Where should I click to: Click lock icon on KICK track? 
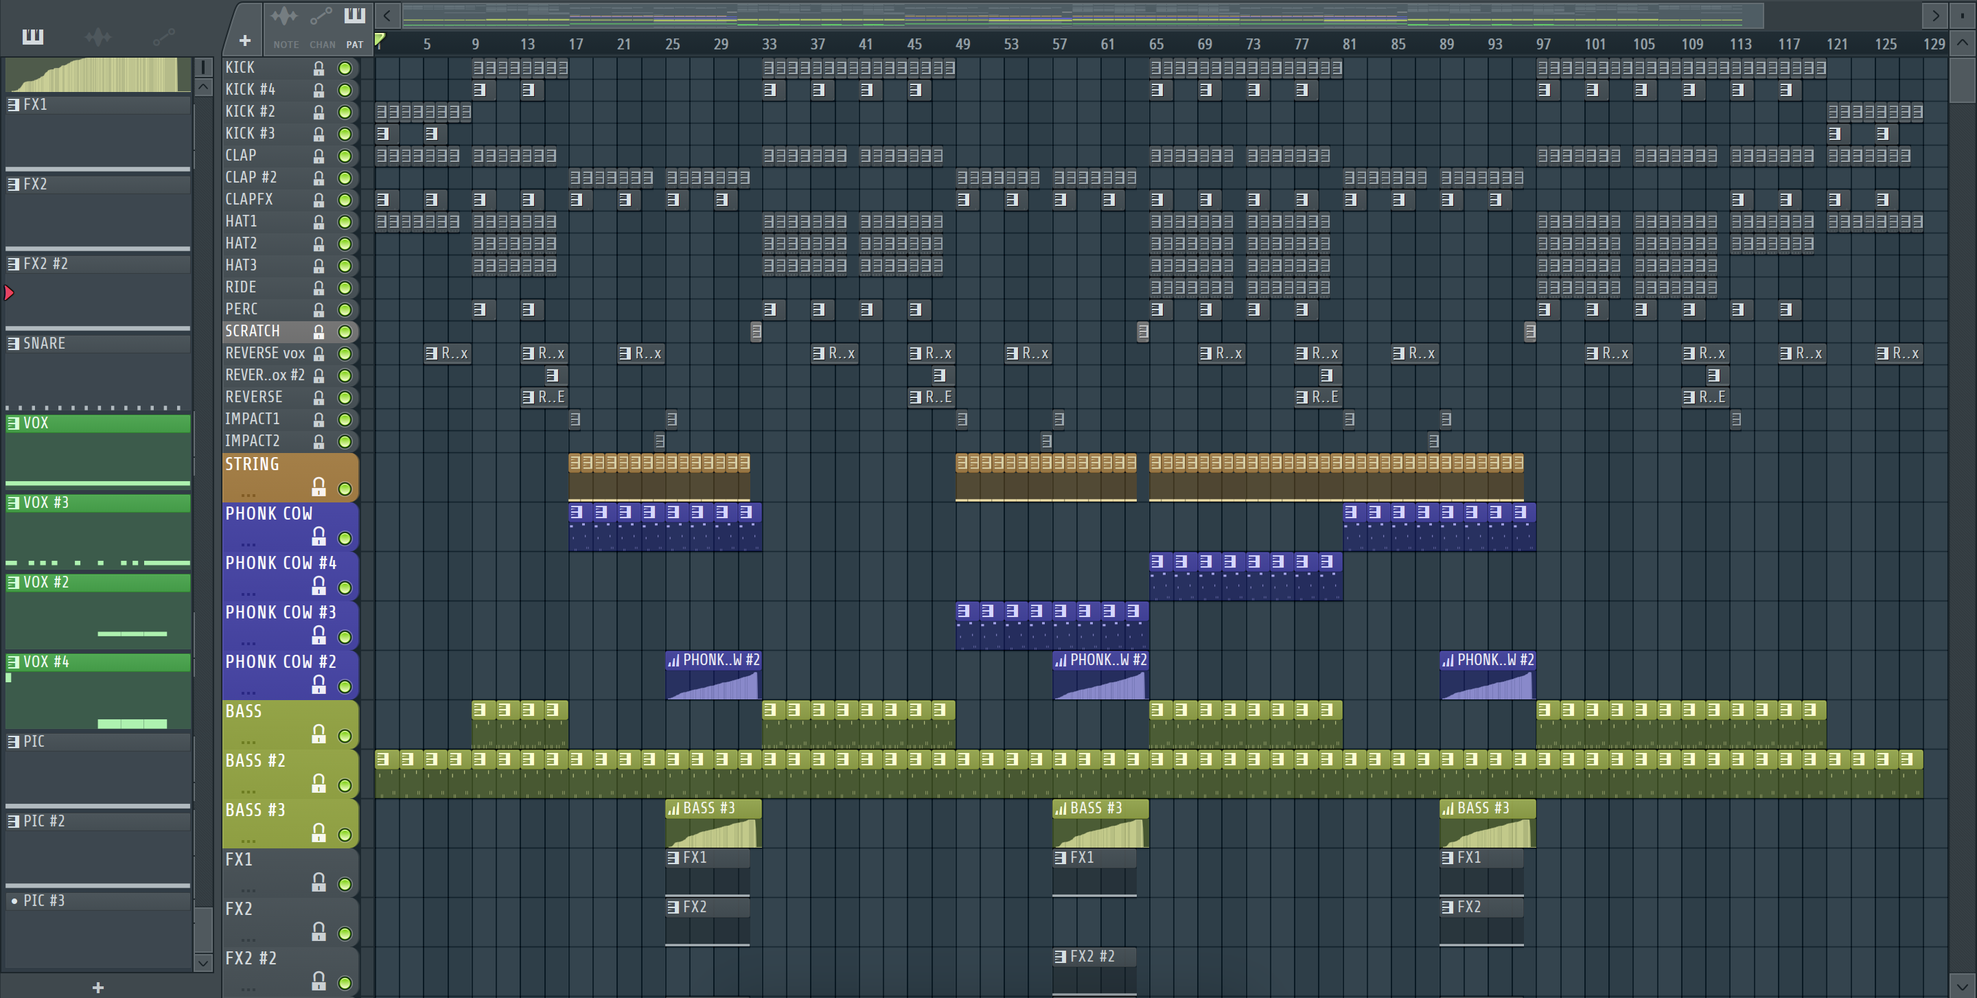pyautogui.click(x=319, y=68)
